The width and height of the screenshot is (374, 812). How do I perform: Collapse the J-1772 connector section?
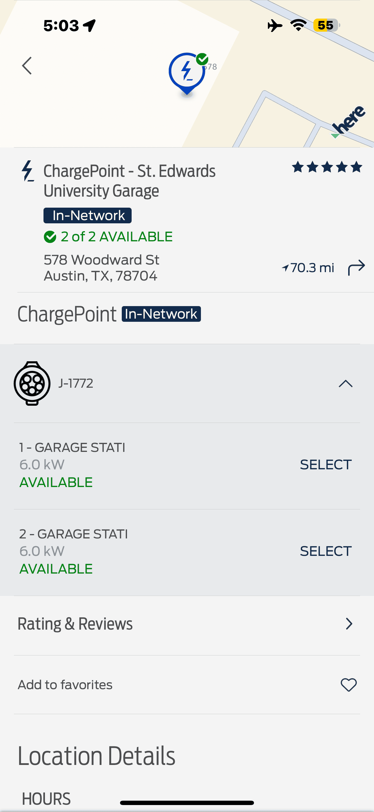345,384
